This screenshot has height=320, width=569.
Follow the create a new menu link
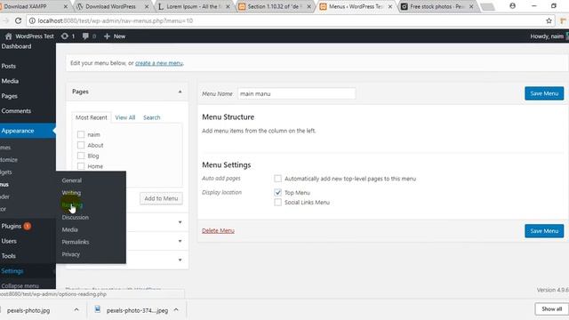pos(159,63)
